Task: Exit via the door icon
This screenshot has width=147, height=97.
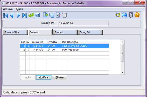Action: pyautogui.click(x=131, y=15)
